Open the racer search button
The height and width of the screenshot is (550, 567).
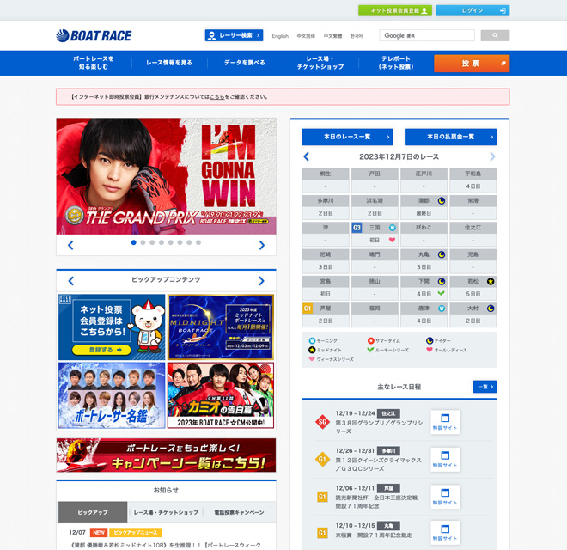coord(234,35)
